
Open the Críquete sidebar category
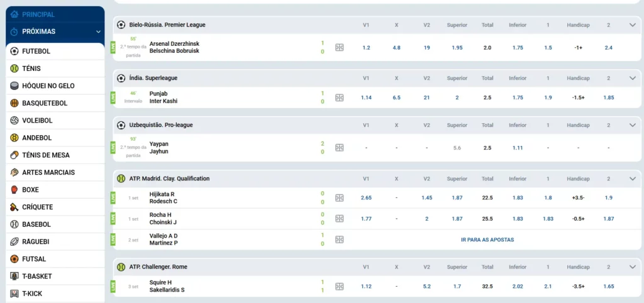[x=55, y=207]
